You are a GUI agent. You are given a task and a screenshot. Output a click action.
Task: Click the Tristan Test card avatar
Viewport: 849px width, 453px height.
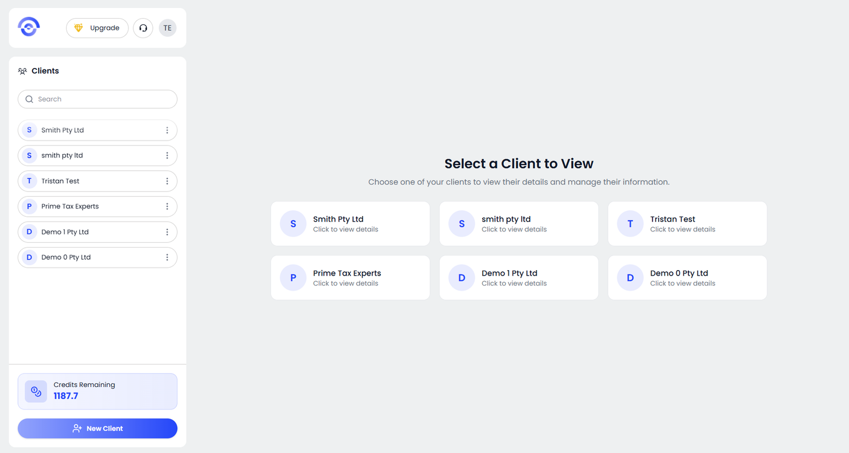[x=630, y=223]
